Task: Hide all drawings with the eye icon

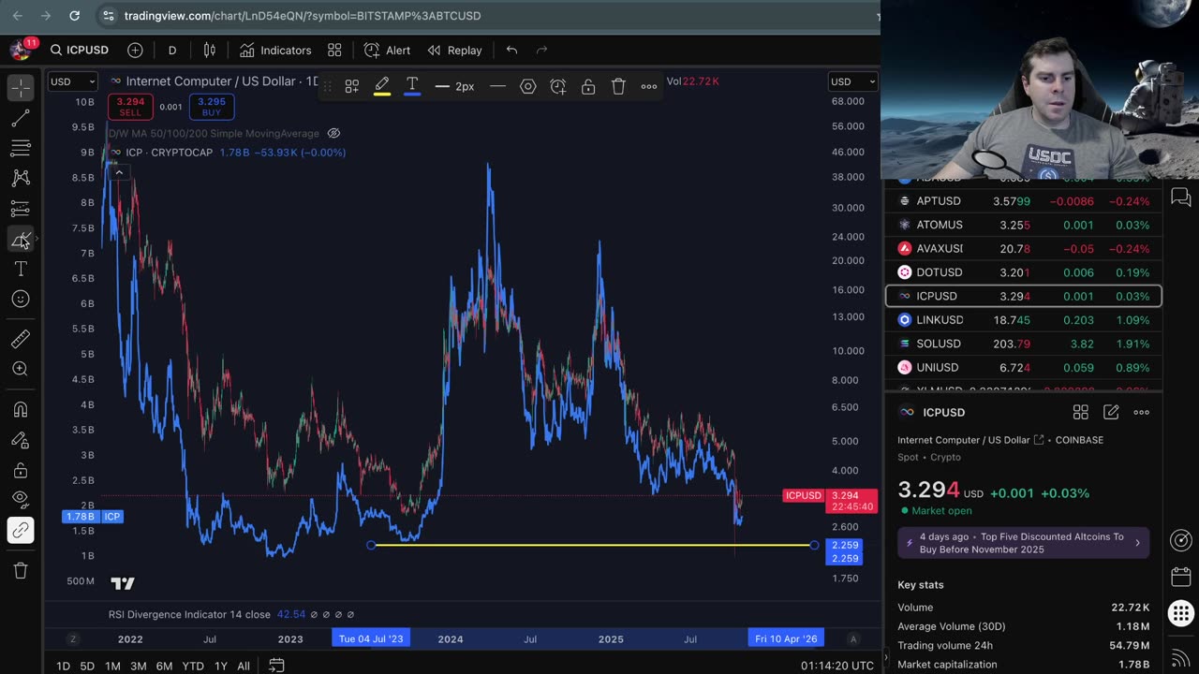Action: click(x=21, y=500)
